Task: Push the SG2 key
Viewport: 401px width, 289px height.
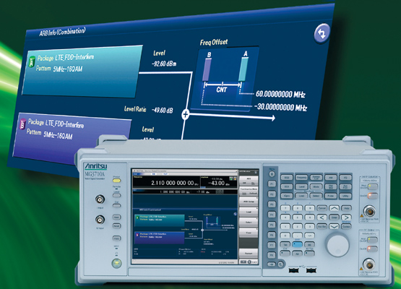Action: point(287,177)
